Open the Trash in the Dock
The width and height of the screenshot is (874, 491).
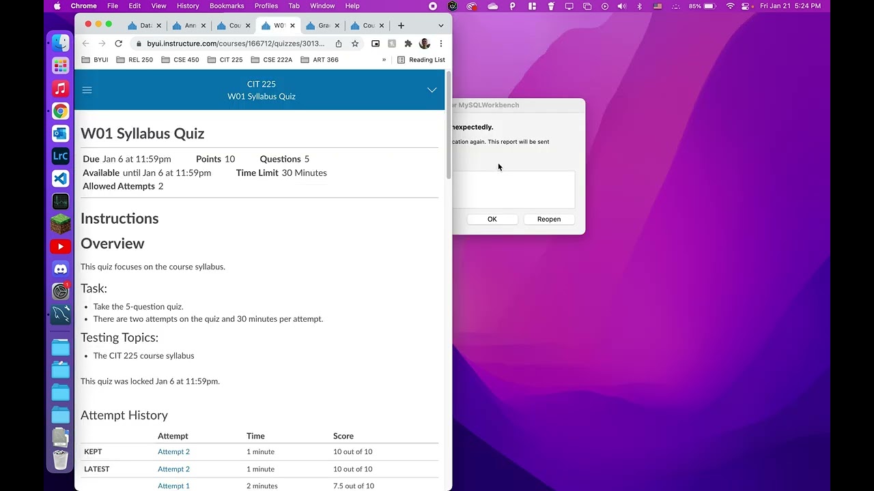pos(61,460)
